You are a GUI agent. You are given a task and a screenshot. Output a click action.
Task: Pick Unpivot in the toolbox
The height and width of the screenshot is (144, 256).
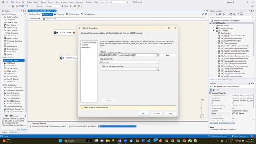[9, 54]
